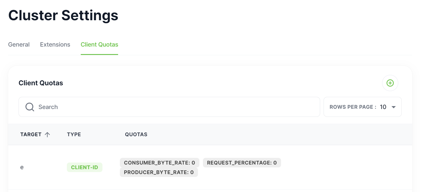Click the QUOTAS column header
422x192 pixels.
pos(136,134)
